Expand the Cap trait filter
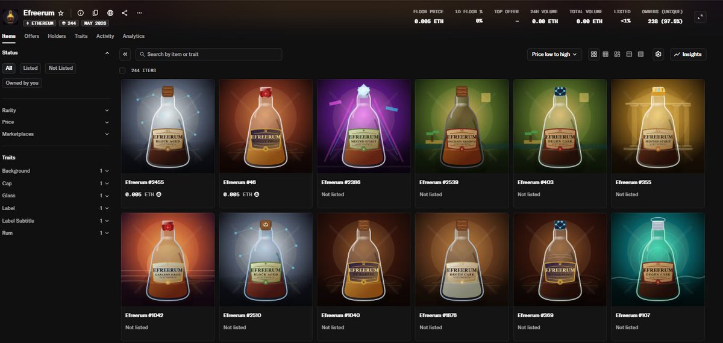The image size is (723, 343). pyautogui.click(x=56, y=184)
